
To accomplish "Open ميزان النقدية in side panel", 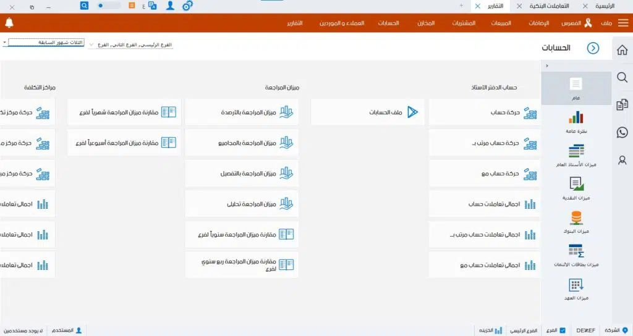I will 576,186.
